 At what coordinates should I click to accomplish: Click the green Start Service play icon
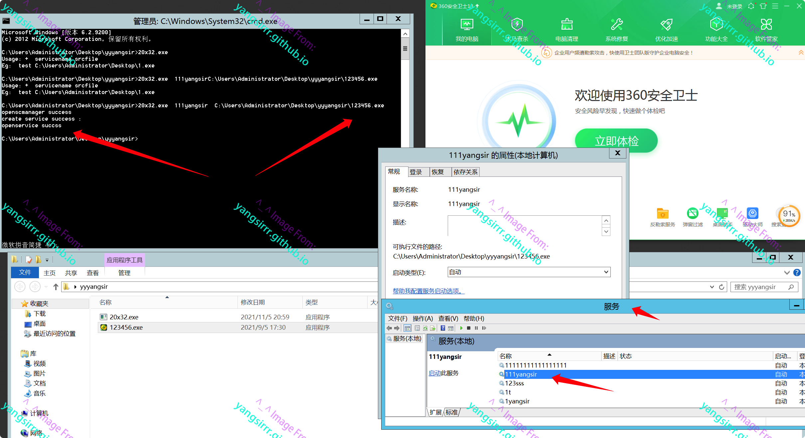[x=461, y=328]
